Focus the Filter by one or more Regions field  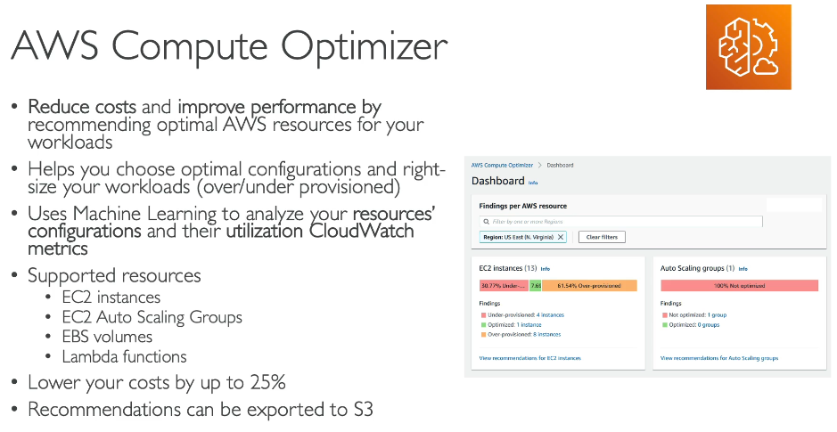pos(620,221)
